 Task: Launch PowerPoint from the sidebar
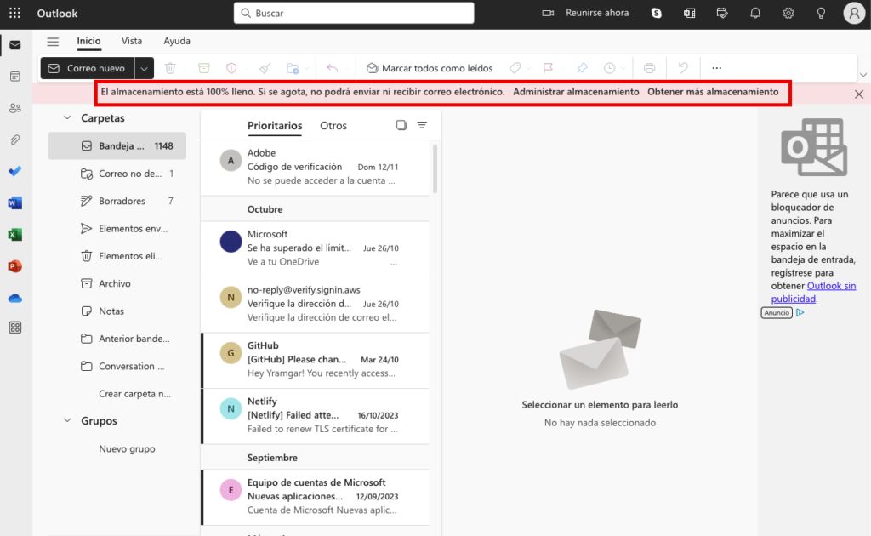[15, 266]
